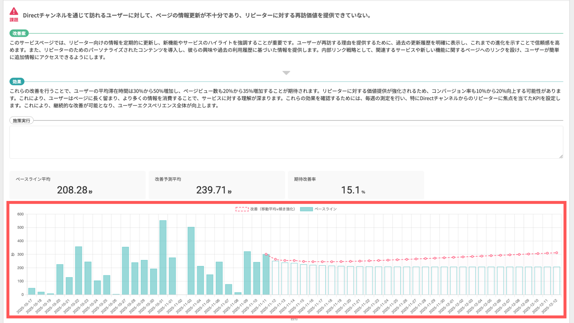The image size is (574, 323).
Task: Select the 期待改善率 15.1% card
Action: pos(356,185)
